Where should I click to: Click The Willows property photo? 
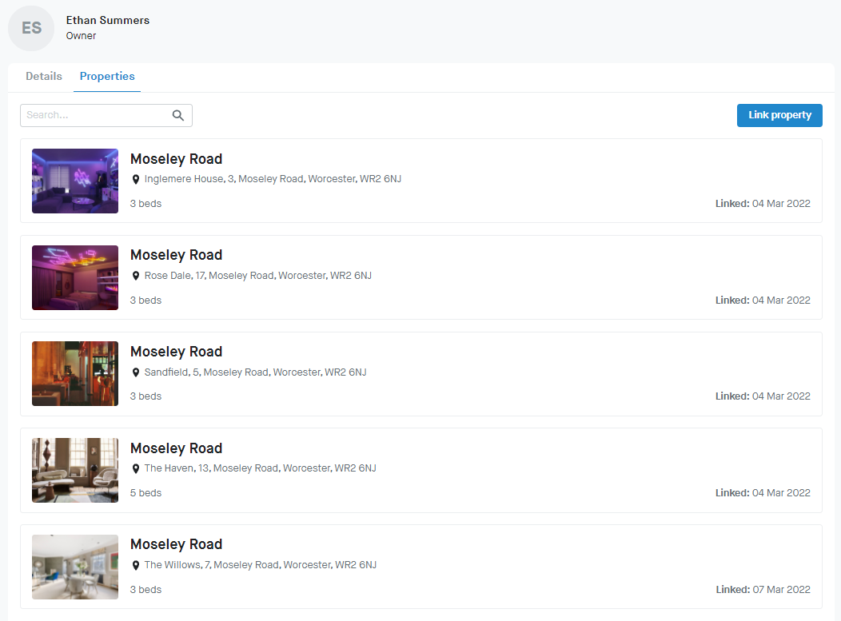75,567
